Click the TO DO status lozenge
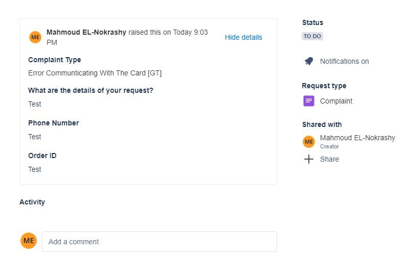The width and height of the screenshot is (406, 258). click(x=312, y=36)
